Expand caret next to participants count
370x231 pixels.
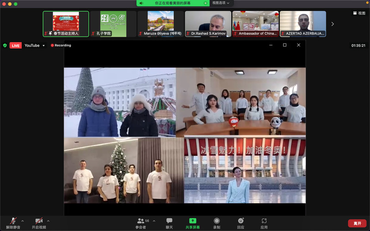[x=154, y=221]
